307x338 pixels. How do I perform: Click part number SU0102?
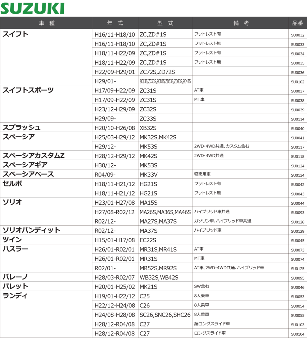pos(297,82)
